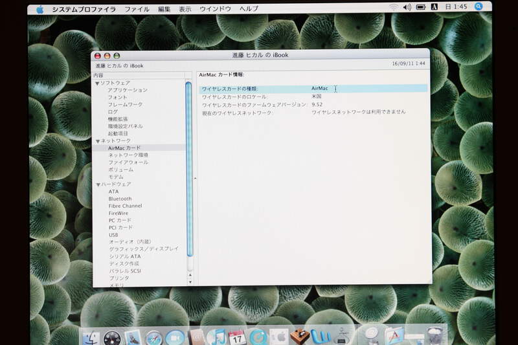Image resolution: width=518 pixels, height=345 pixels.
Task: Click the ワイヤレスカードの種類 row
Action: click(x=313, y=89)
